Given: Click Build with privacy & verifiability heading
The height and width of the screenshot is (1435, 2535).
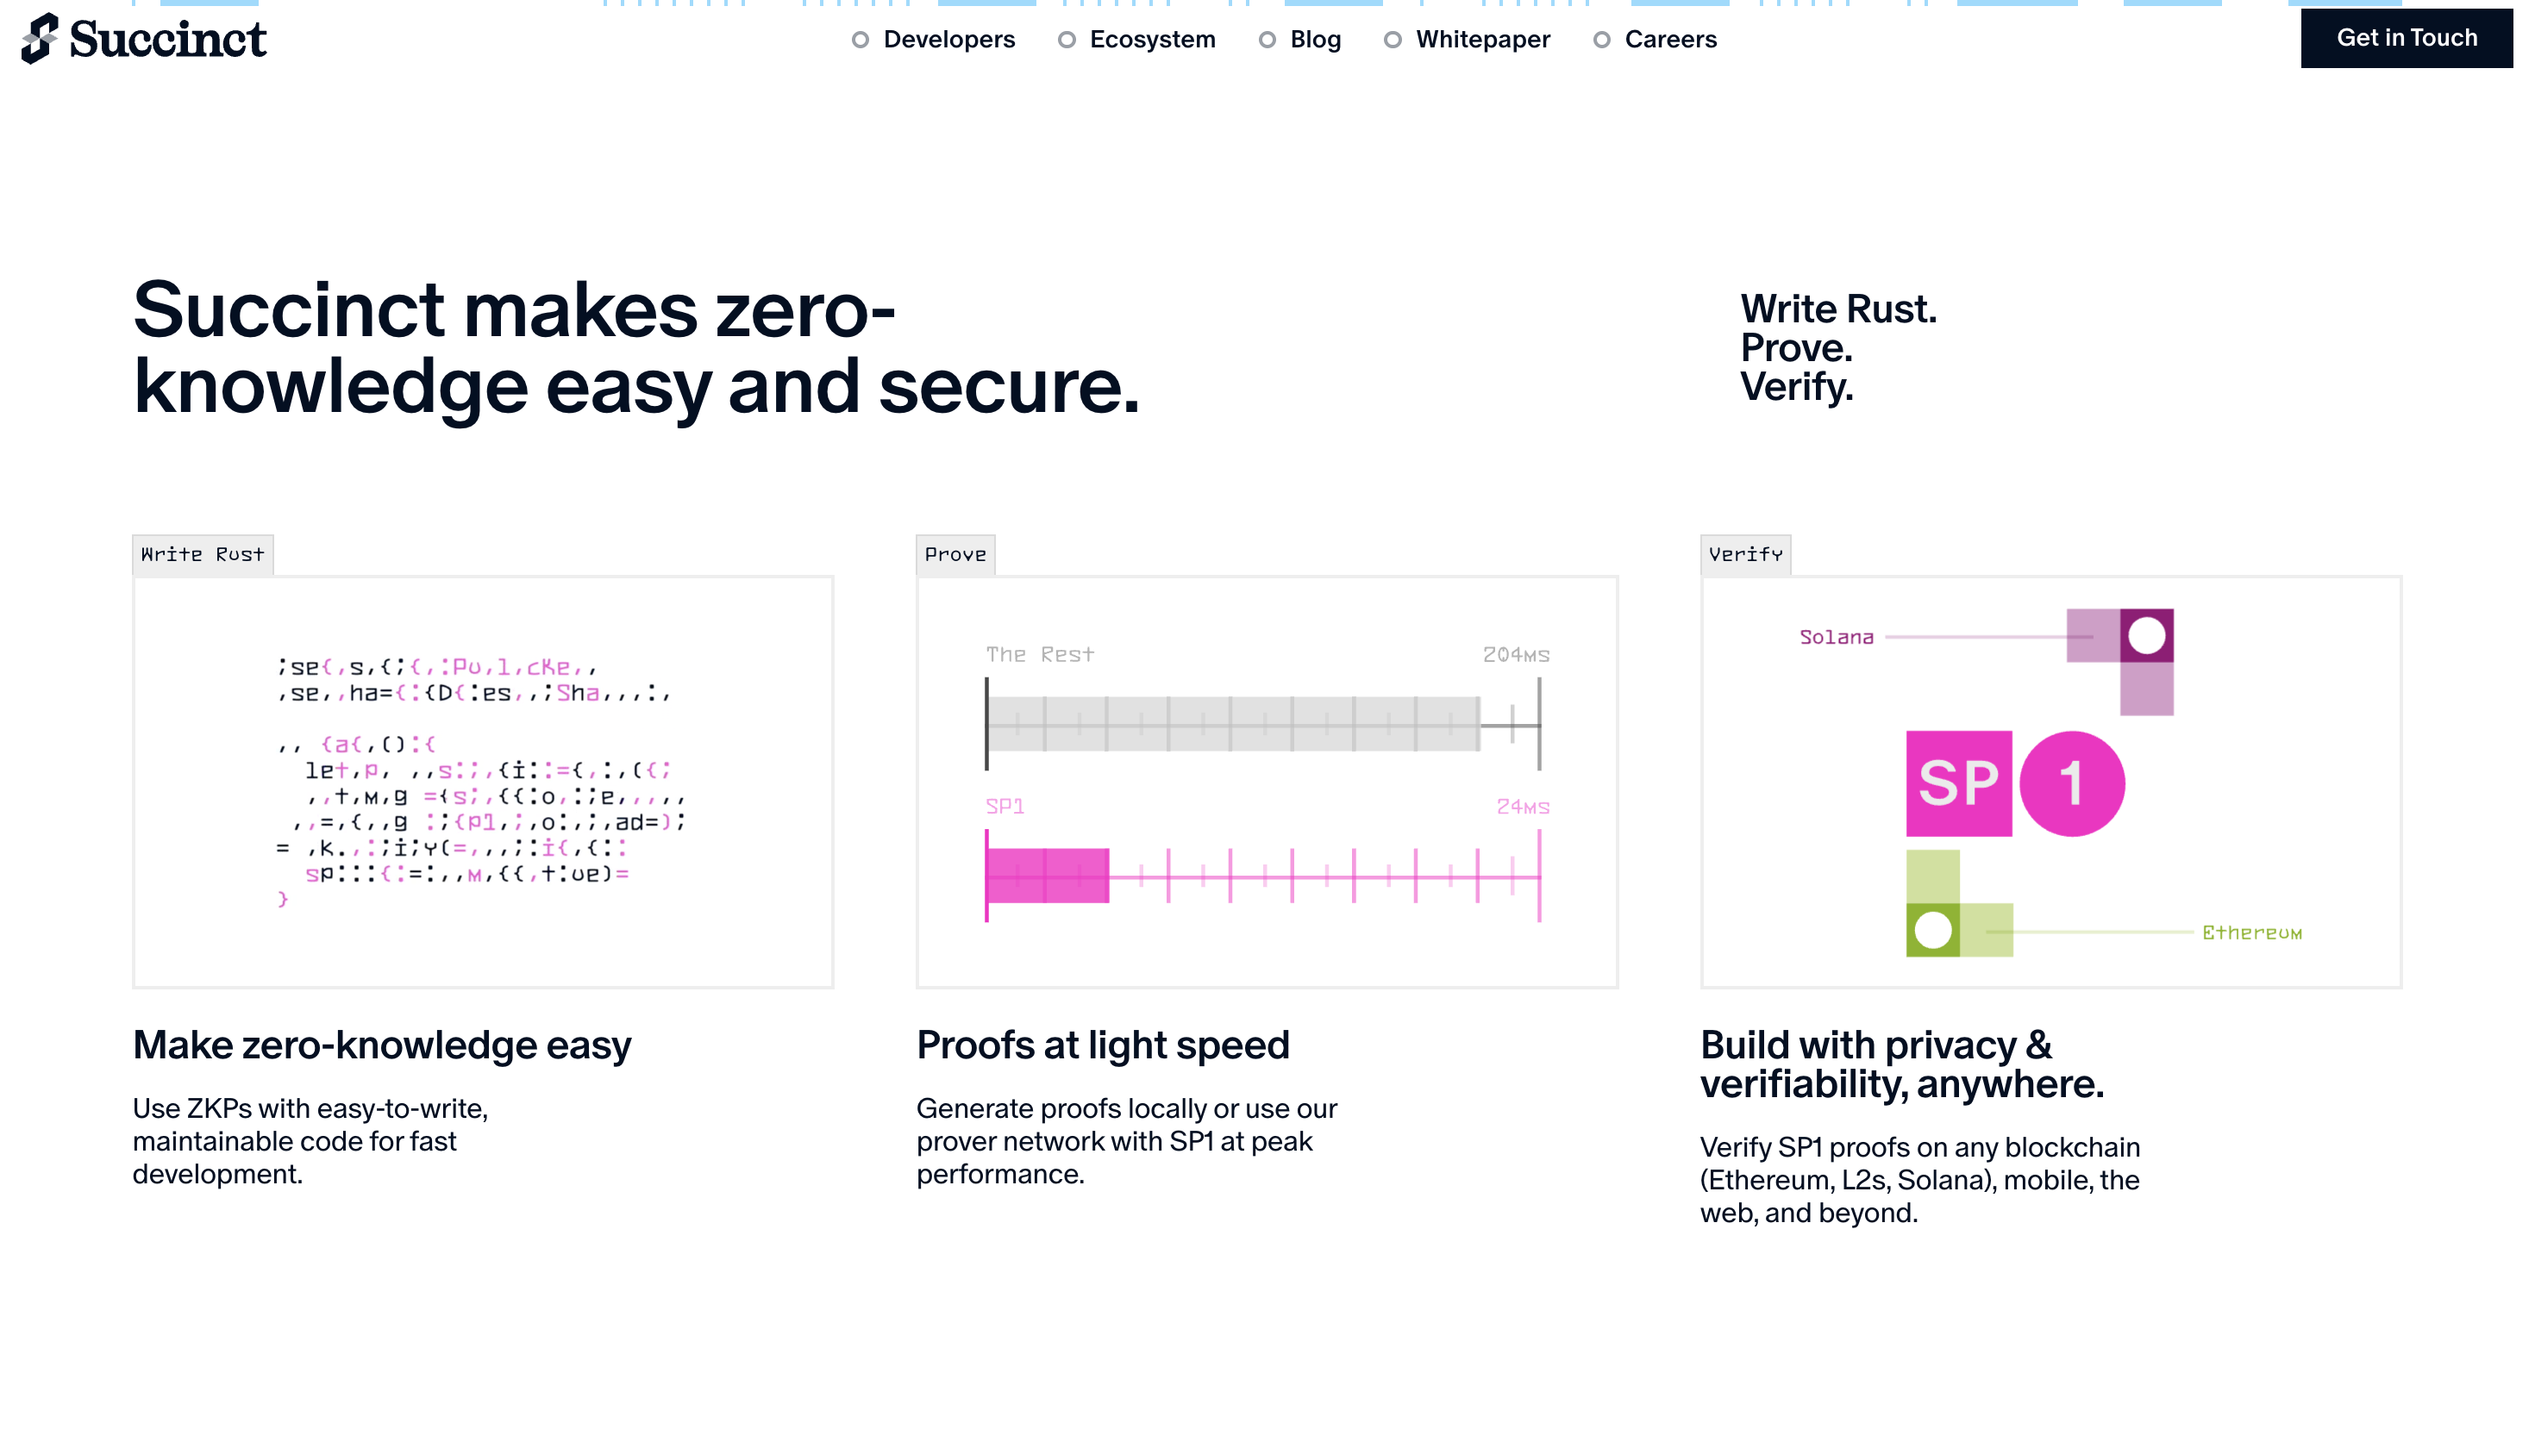Looking at the screenshot, I should [x=1901, y=1064].
